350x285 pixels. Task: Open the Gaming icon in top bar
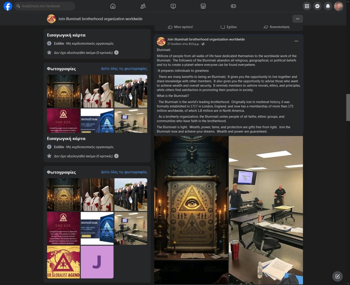(233, 6)
